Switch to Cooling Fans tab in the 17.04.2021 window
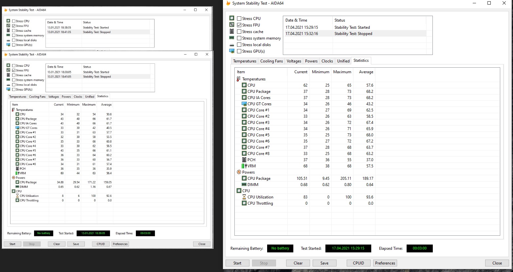The image size is (513, 272). coord(271,61)
